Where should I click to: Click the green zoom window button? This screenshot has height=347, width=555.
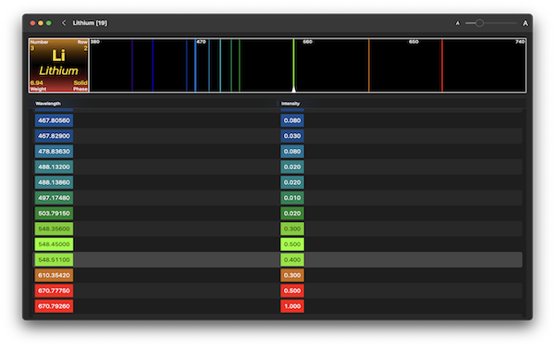pos(49,23)
